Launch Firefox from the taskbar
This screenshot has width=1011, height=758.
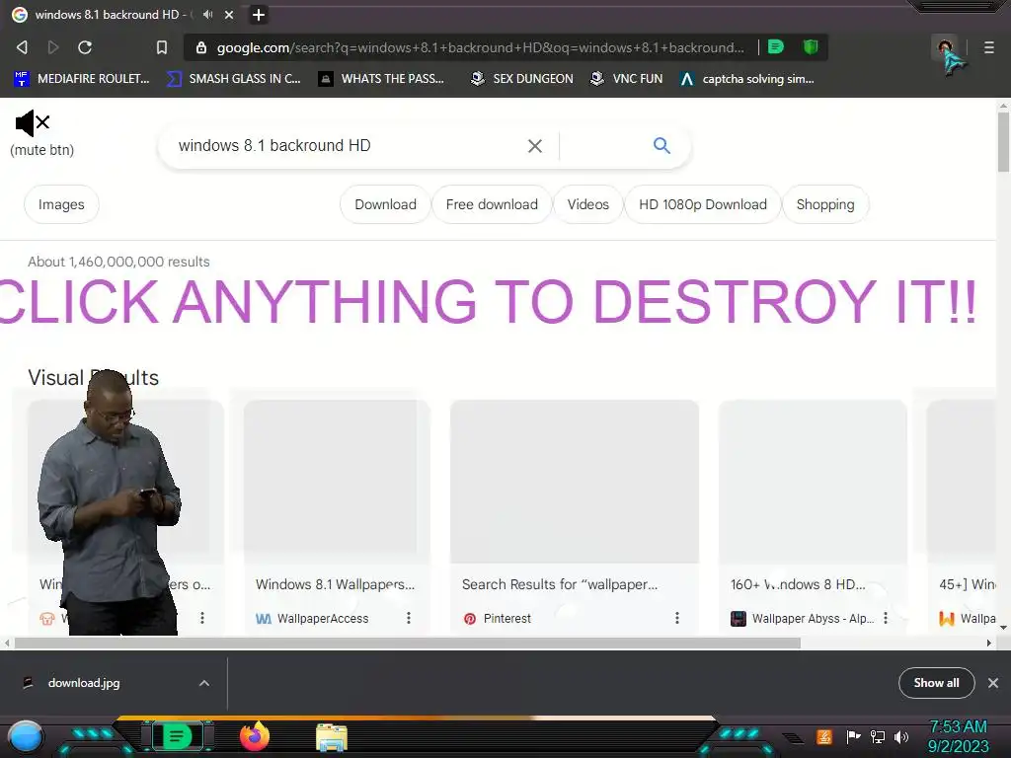(254, 736)
